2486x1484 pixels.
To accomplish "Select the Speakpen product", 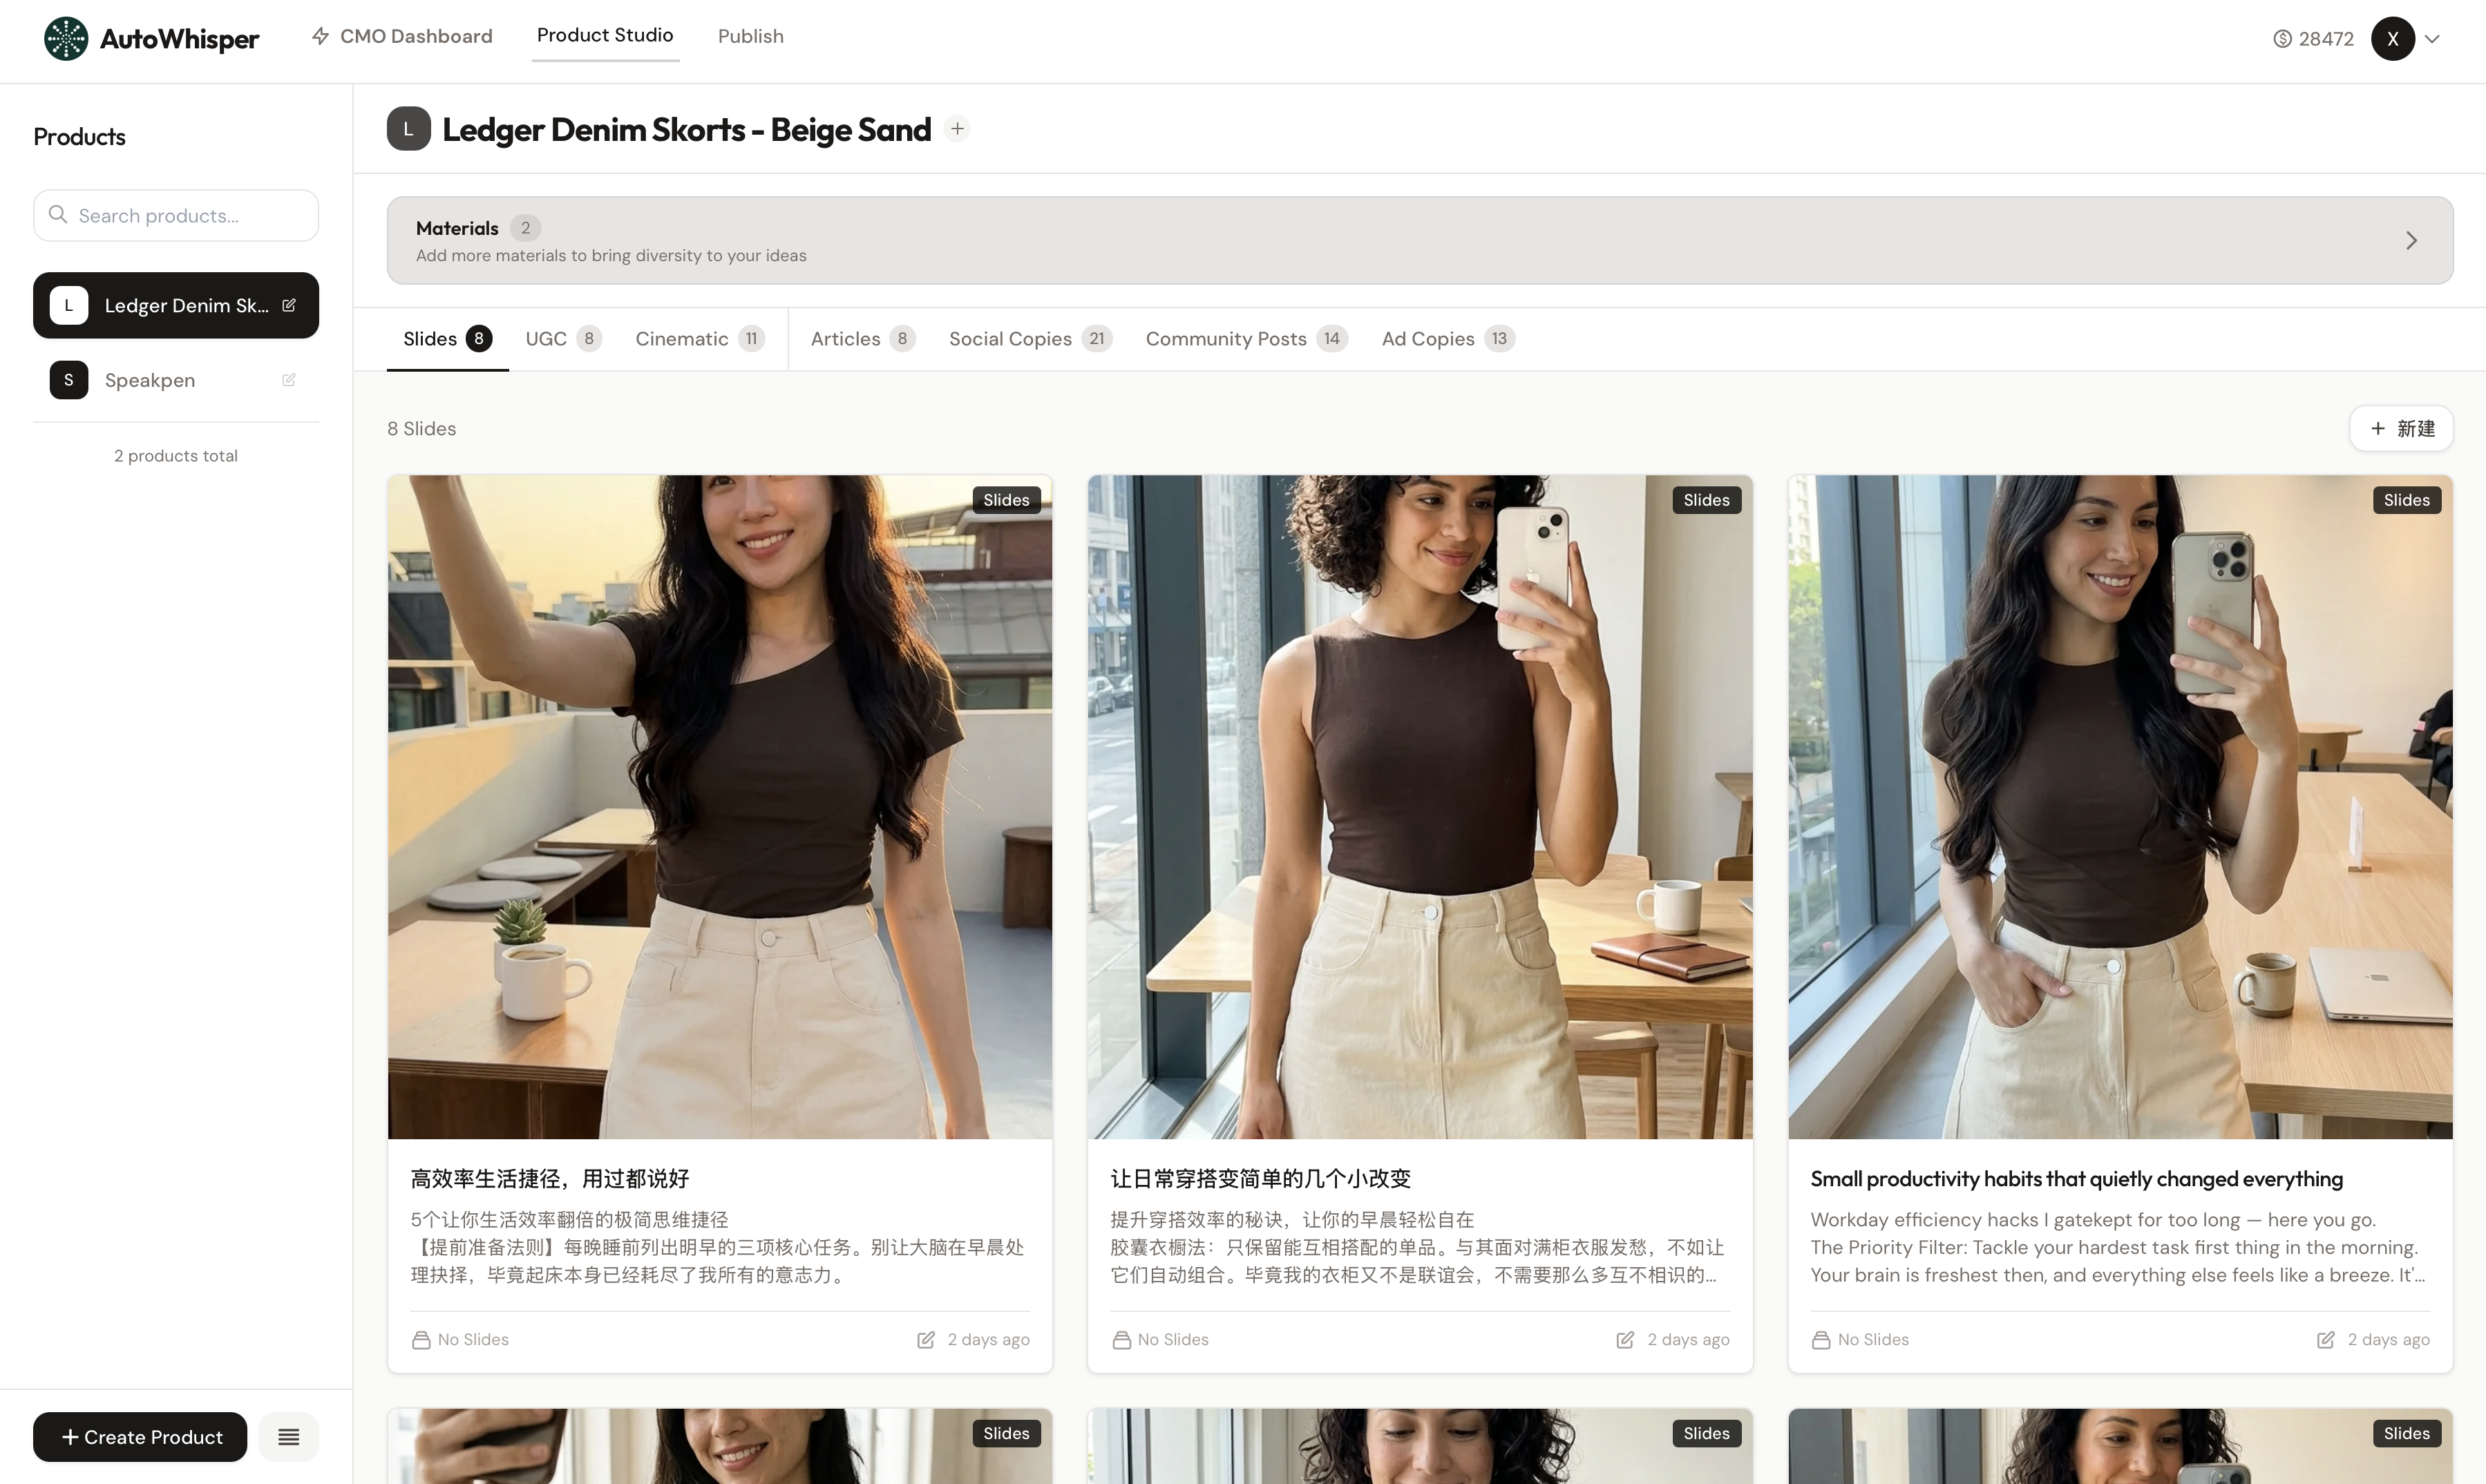I will click(150, 380).
